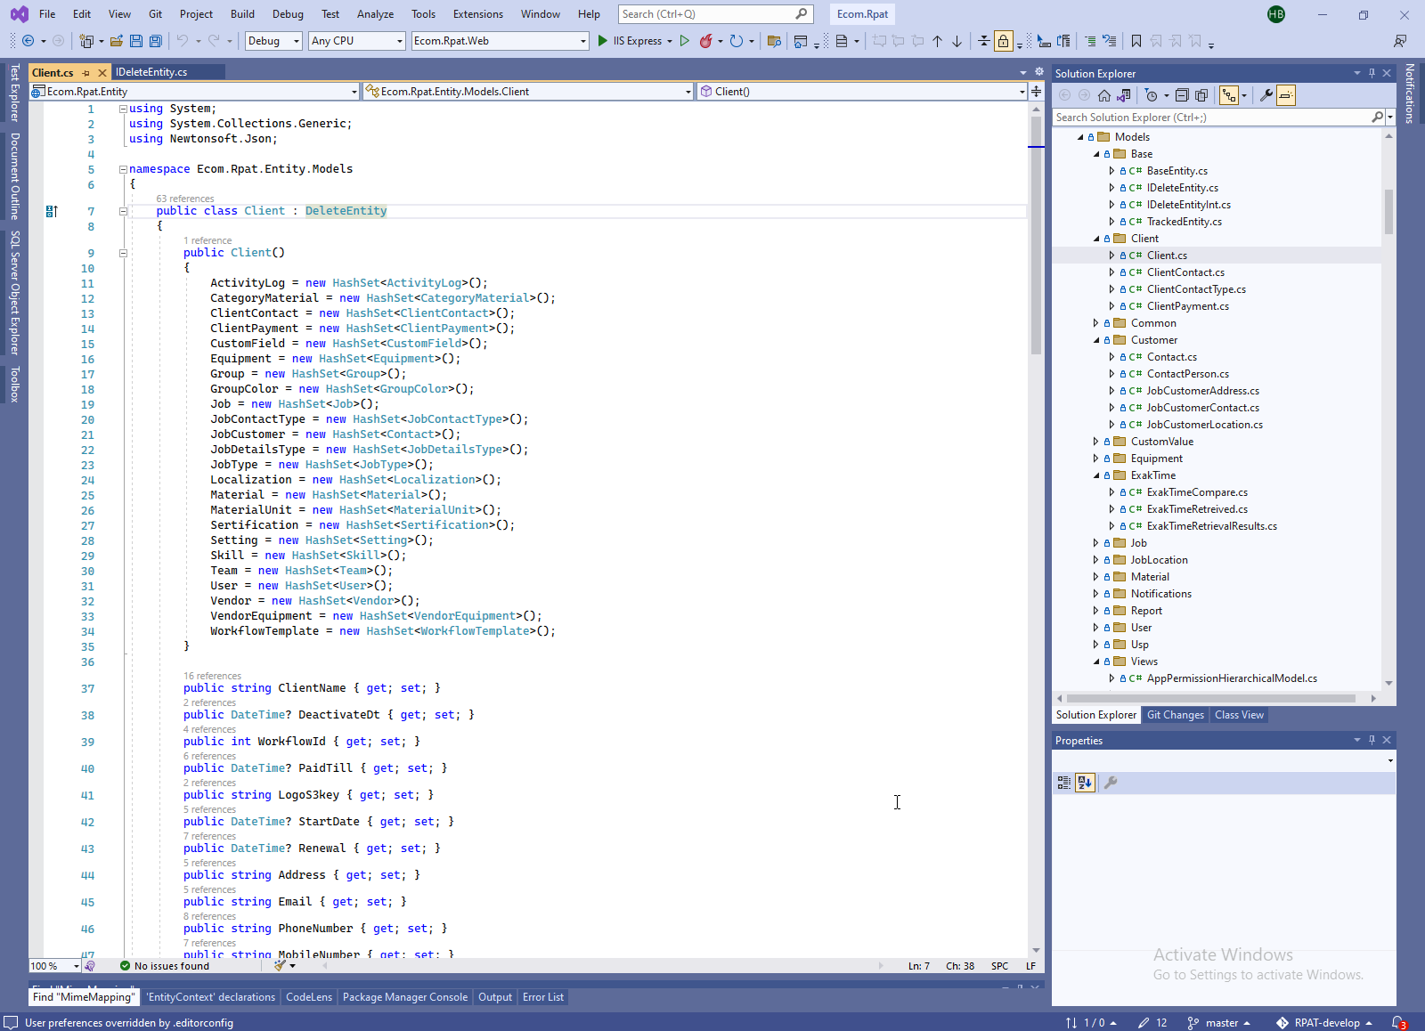This screenshot has height=1031, width=1425.
Task: Open editor window settings gear icon
Action: [x=1038, y=72]
